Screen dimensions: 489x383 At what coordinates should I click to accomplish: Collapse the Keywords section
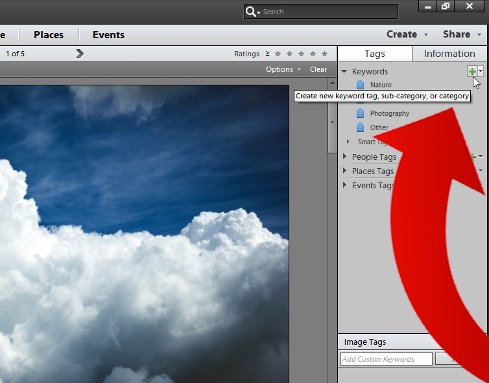(344, 72)
